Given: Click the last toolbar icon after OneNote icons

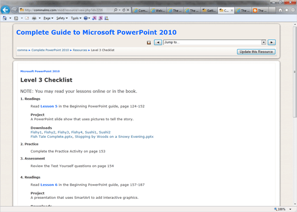Looking at the screenshot, I should click(x=107, y=18).
